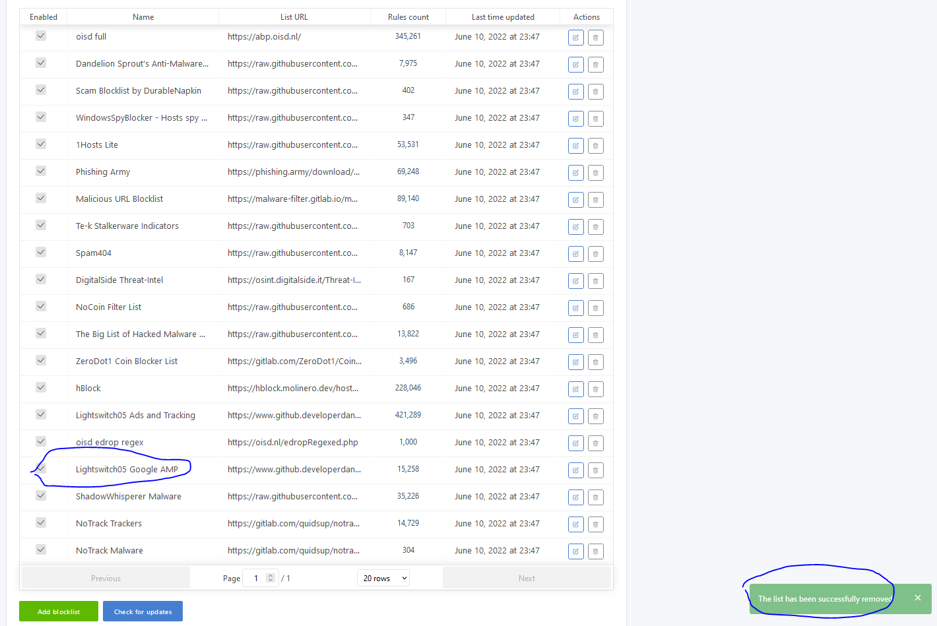Uncheck the hBlock enabled checkbox

click(41, 387)
